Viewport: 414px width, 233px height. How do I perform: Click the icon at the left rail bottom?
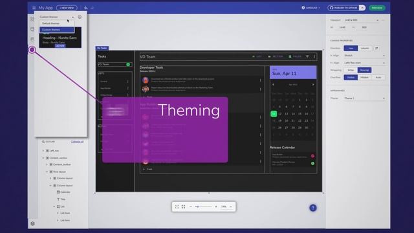(x=32, y=223)
